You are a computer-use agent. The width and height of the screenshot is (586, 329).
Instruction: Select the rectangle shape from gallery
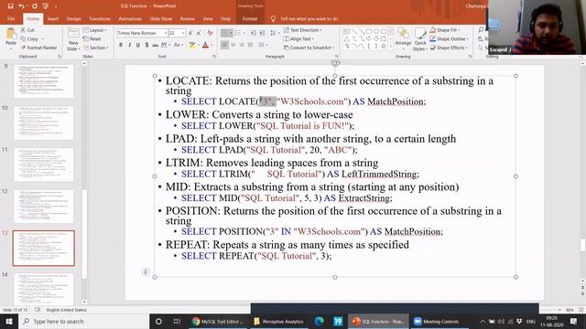368,31
